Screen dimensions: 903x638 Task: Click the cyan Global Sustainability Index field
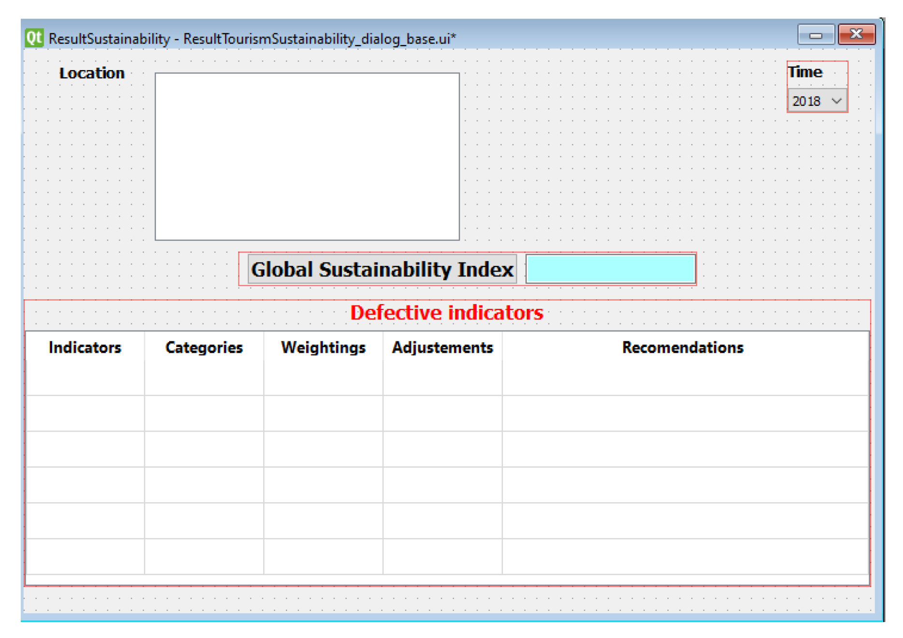click(610, 269)
